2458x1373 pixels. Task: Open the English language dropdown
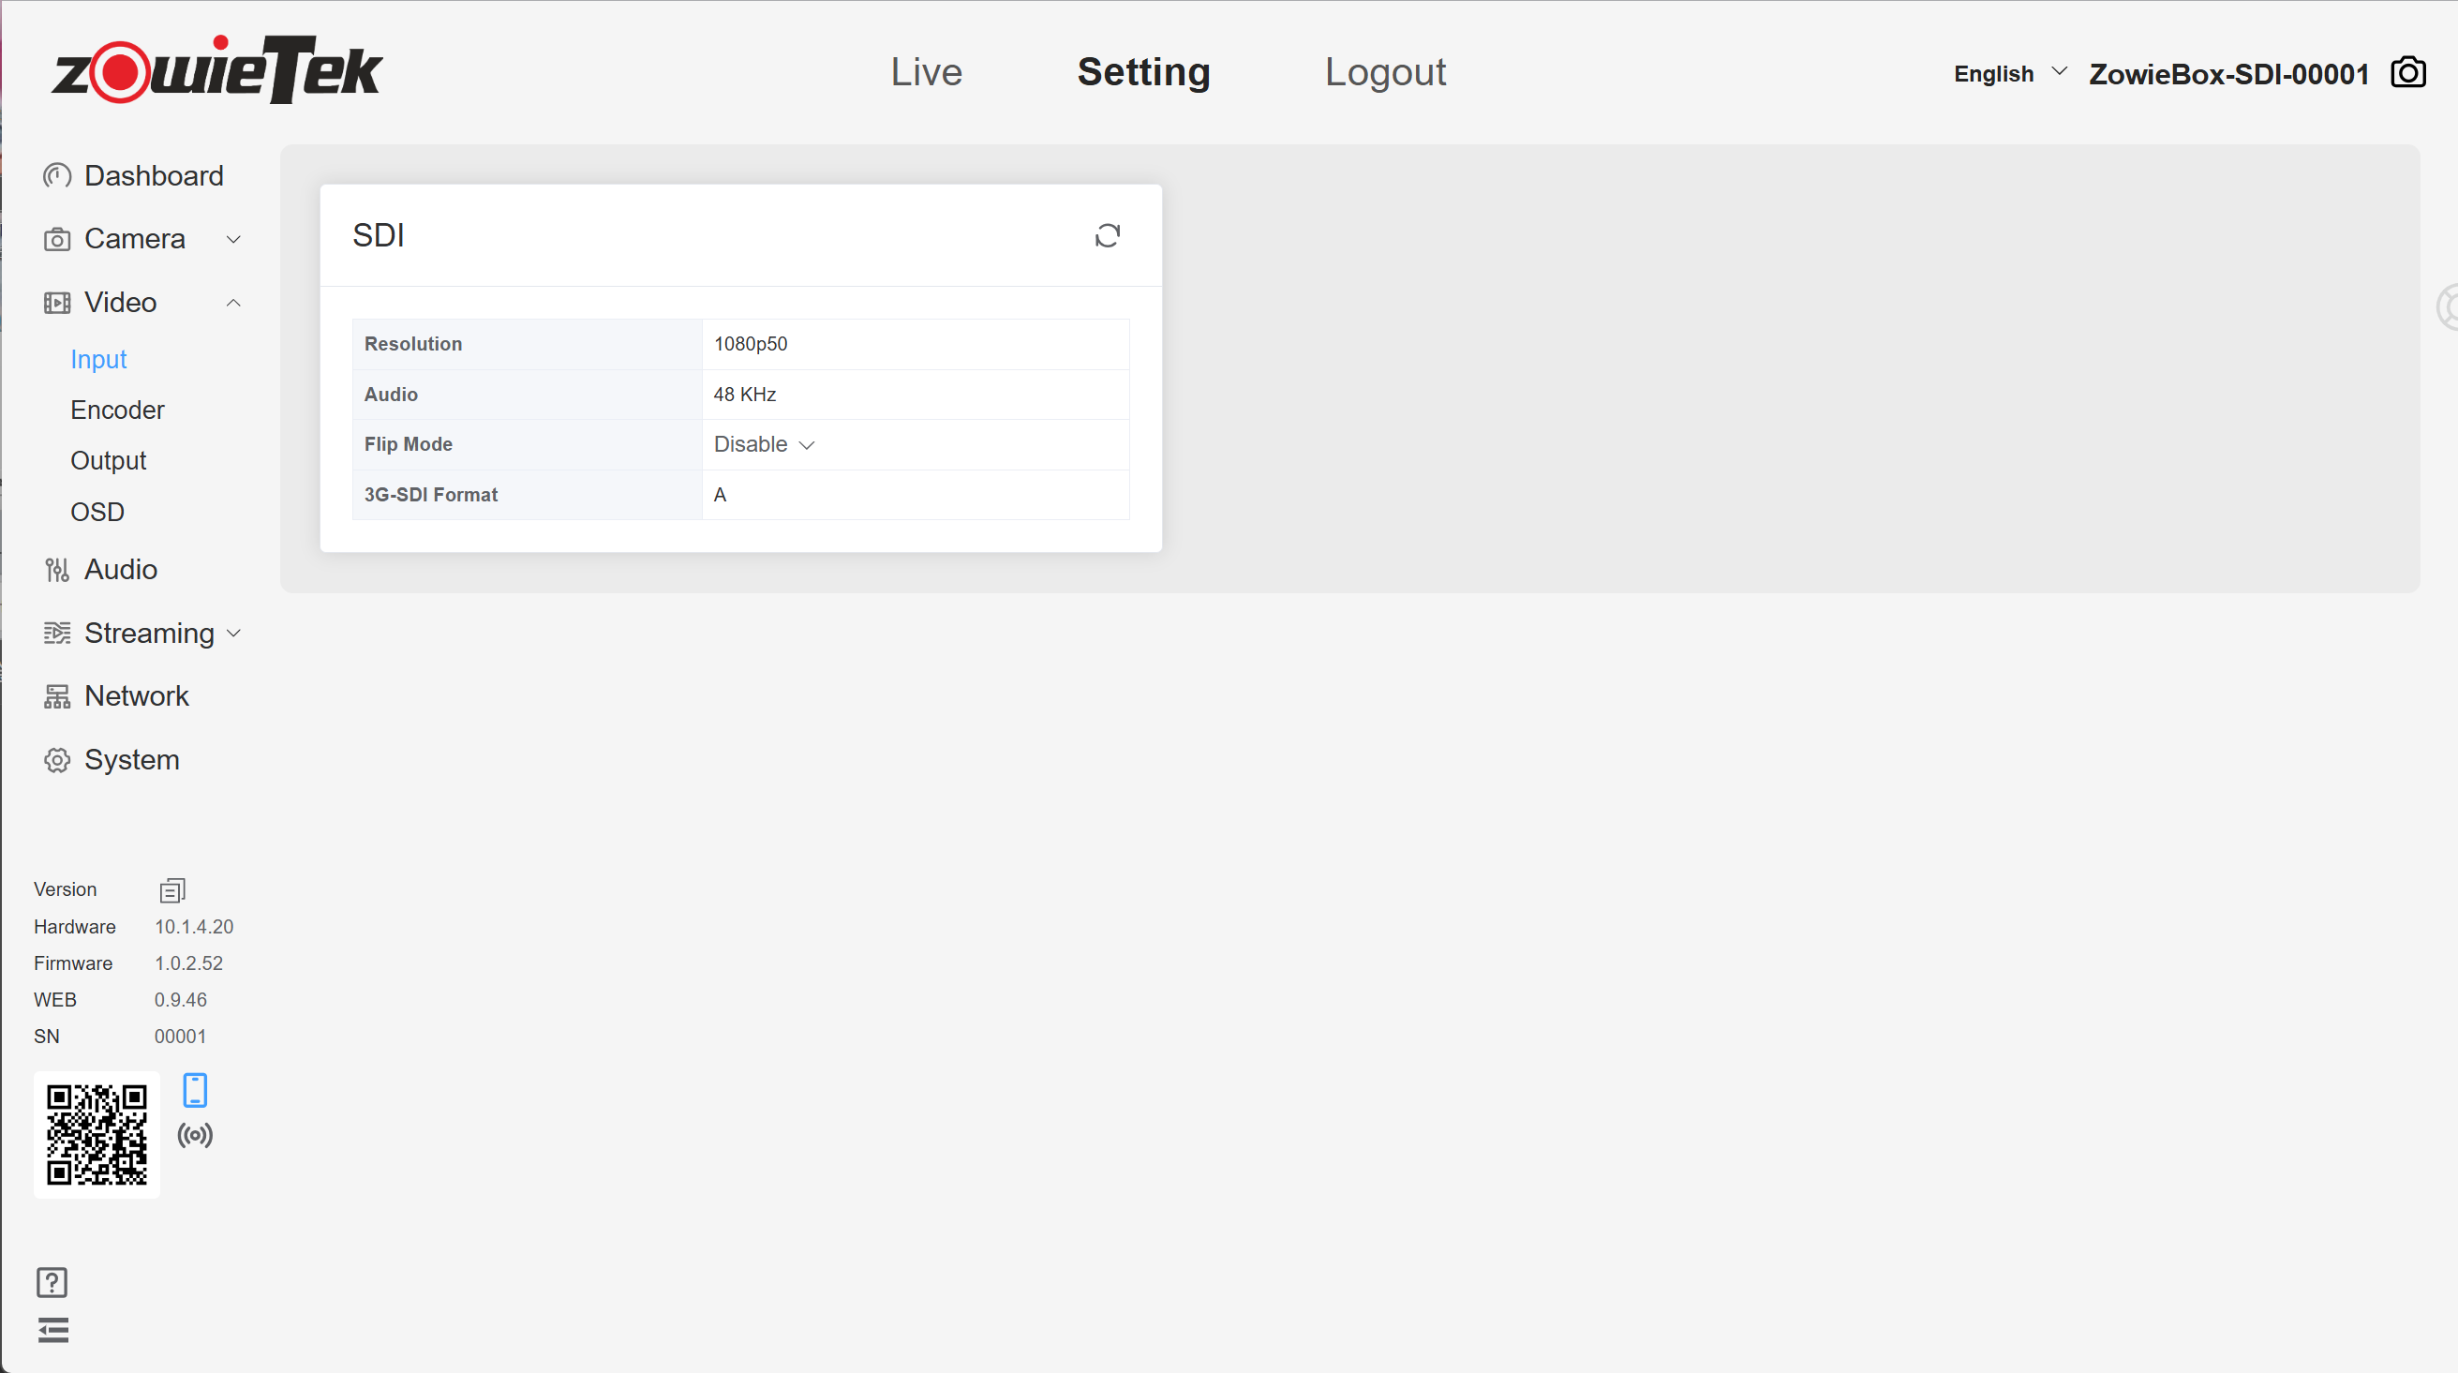pos(2008,73)
